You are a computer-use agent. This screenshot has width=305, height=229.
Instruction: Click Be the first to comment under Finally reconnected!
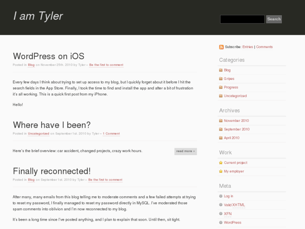coord(105,180)
